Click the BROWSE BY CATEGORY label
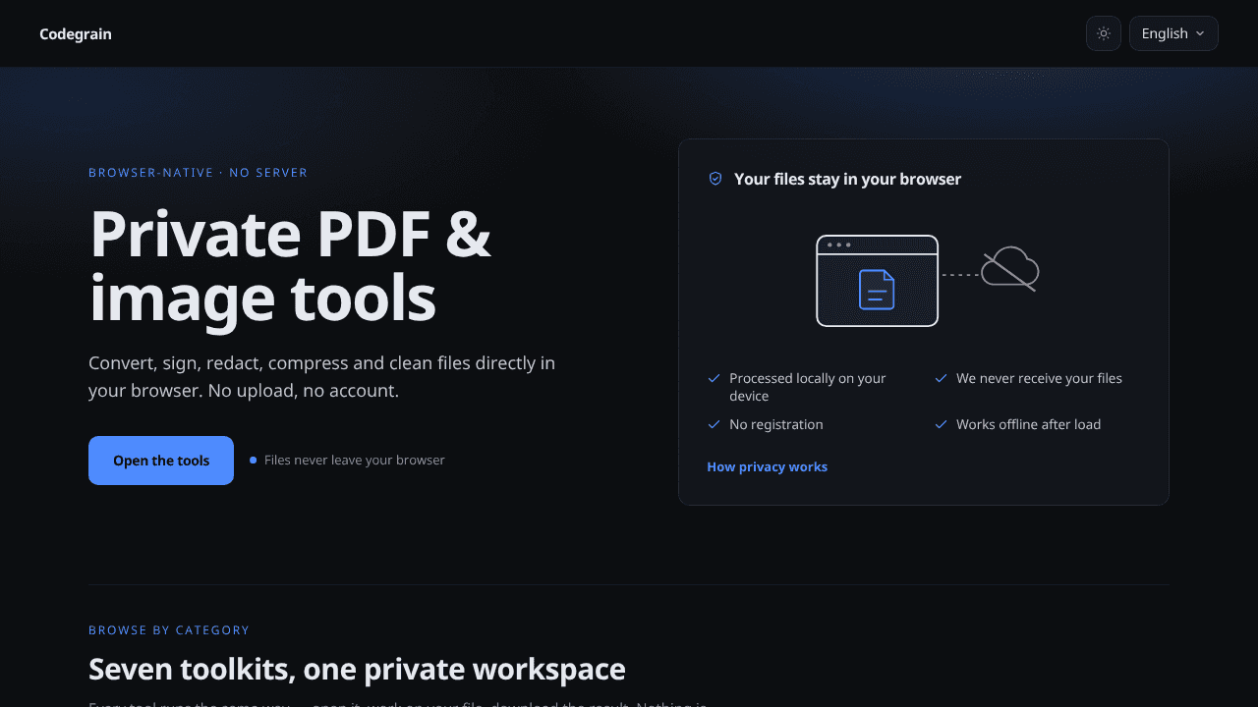 169,630
